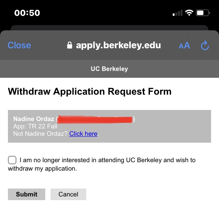Tap the red redacted email area
The image size is (219, 212).
coord(95,119)
